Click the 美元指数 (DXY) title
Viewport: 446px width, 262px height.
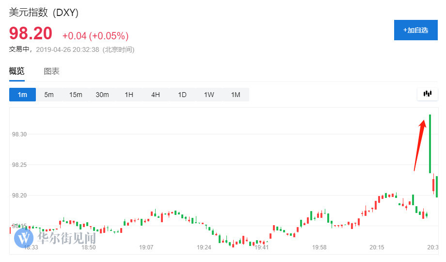(x=44, y=13)
